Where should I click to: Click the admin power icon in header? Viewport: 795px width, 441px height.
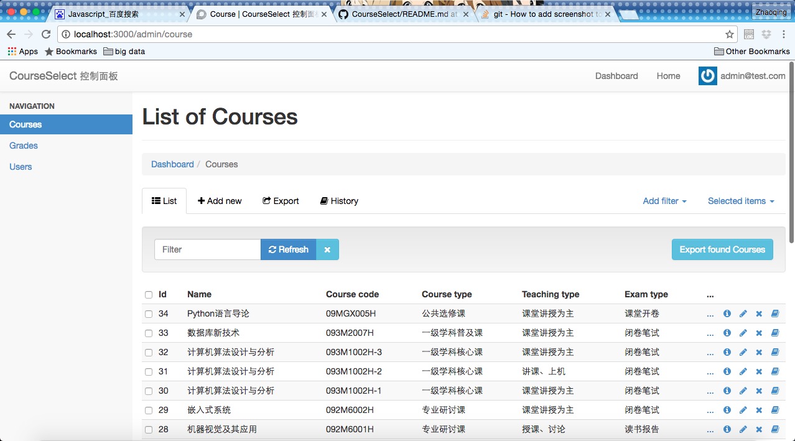[x=707, y=76]
